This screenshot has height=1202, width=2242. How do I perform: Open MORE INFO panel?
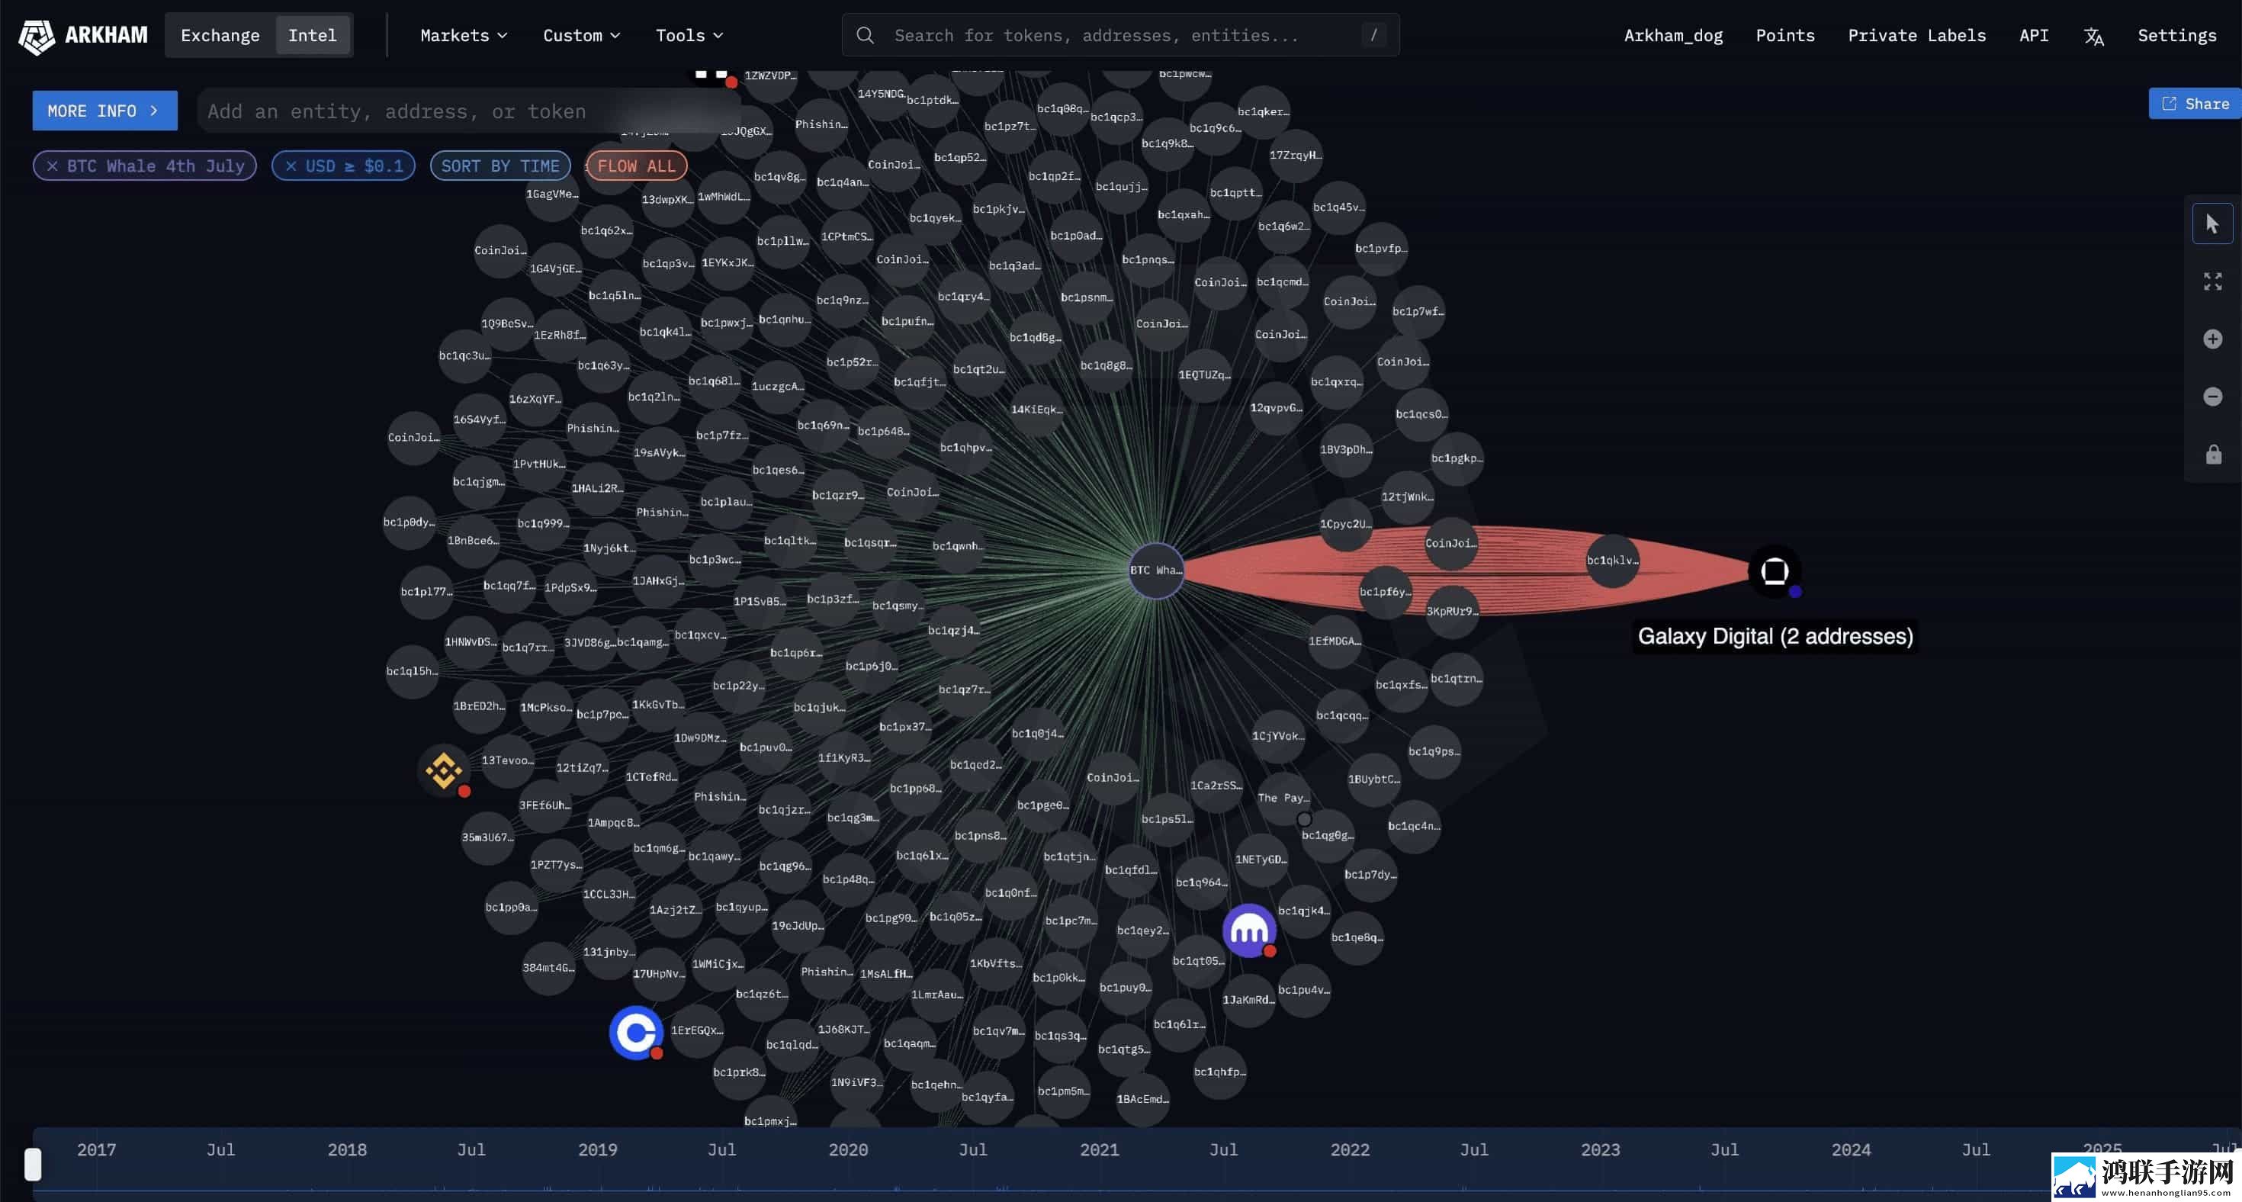[x=104, y=111]
